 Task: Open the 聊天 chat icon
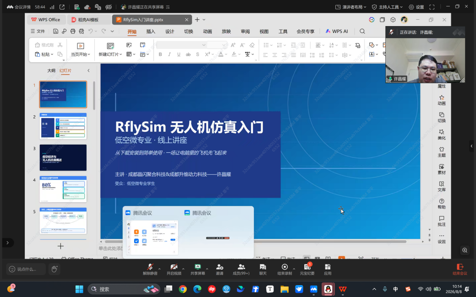[263, 269]
